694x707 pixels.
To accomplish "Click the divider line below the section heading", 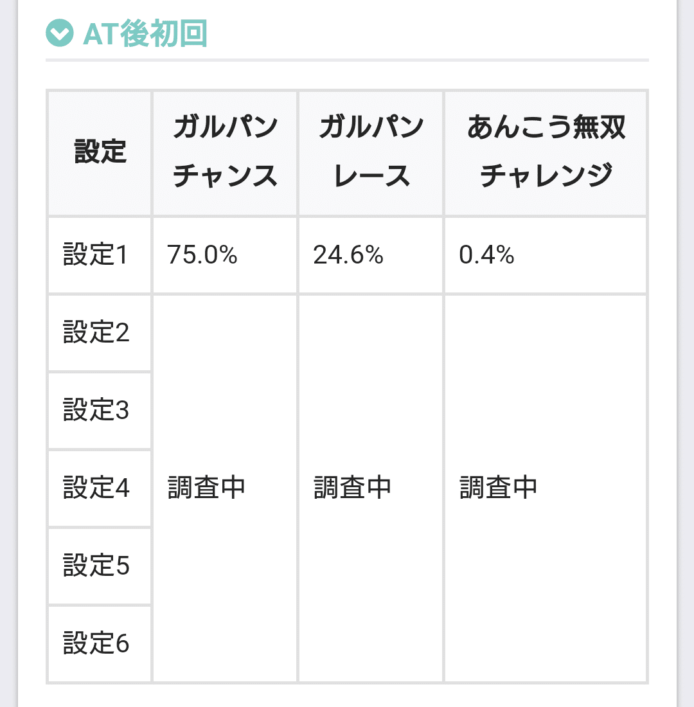I will point(347,58).
